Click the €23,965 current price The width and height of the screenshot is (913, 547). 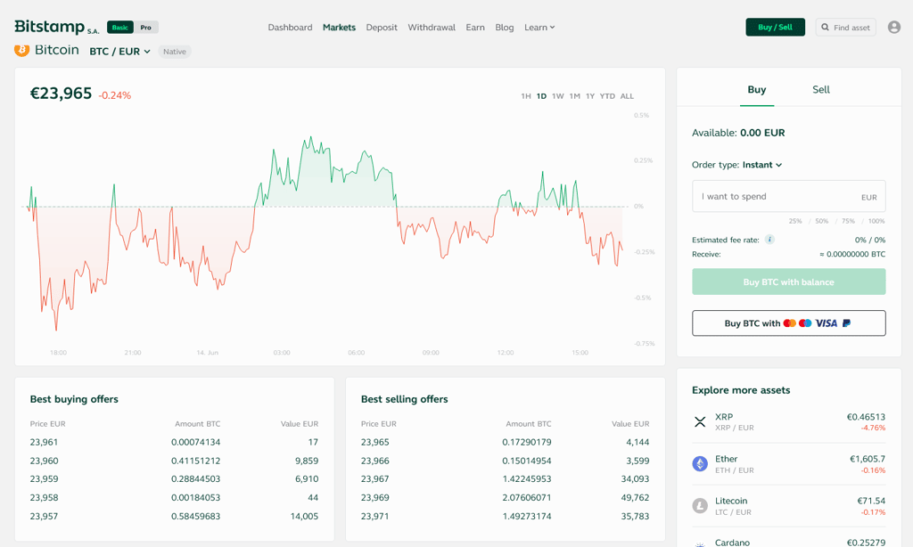point(61,94)
